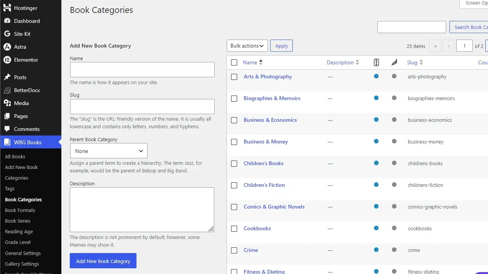
Task: Click readability dot for Arts & Photography
Action: click(x=394, y=76)
